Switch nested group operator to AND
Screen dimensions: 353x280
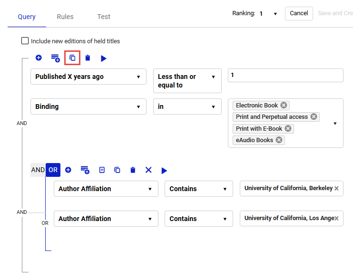pyautogui.click(x=38, y=170)
